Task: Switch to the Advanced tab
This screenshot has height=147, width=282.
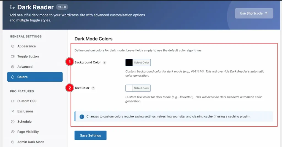Action: coord(35,67)
